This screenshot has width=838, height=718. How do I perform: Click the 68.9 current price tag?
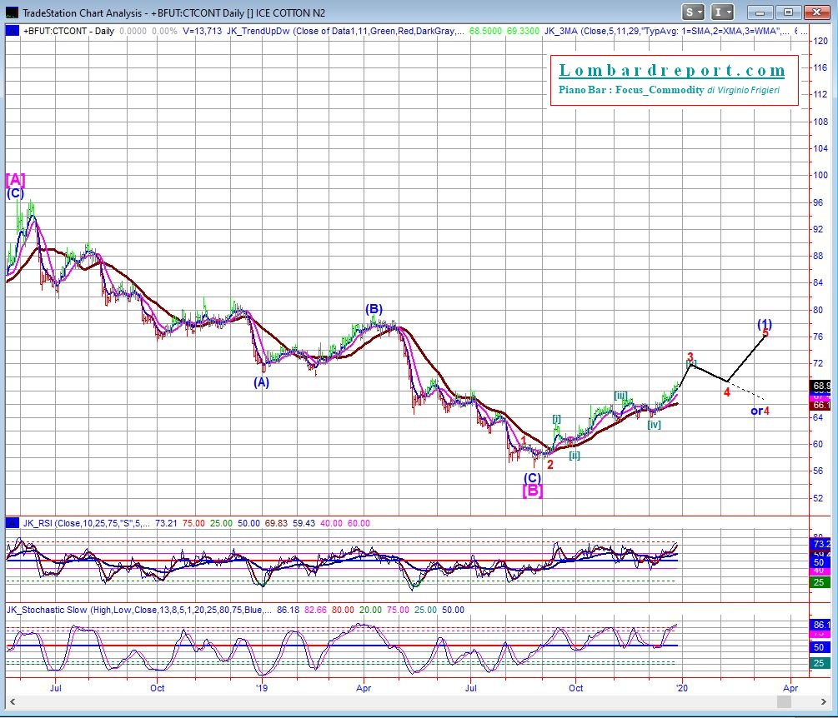(820, 385)
